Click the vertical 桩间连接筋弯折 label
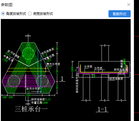This screenshot has width=139, height=121. click(77, 83)
